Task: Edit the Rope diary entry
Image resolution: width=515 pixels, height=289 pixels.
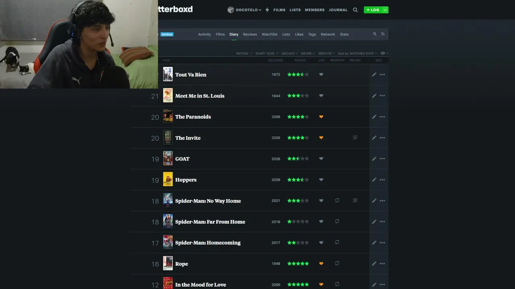Action: (374, 264)
